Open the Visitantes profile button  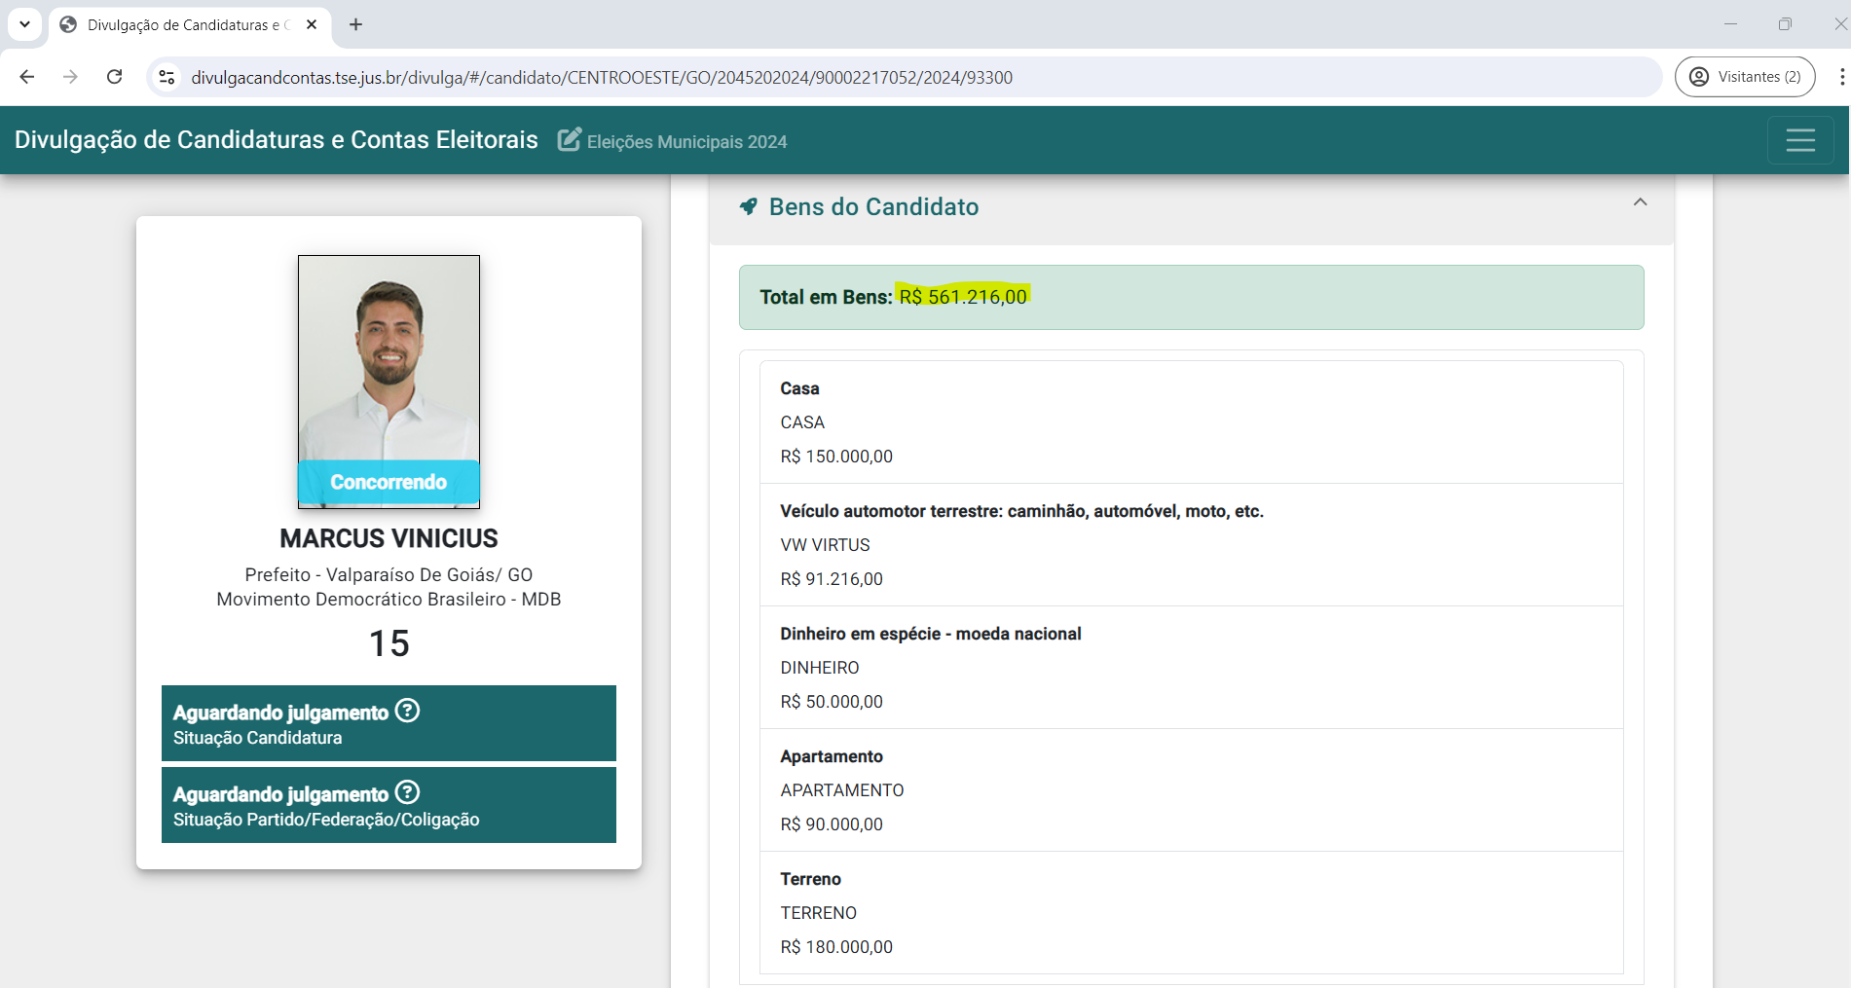(x=1744, y=77)
